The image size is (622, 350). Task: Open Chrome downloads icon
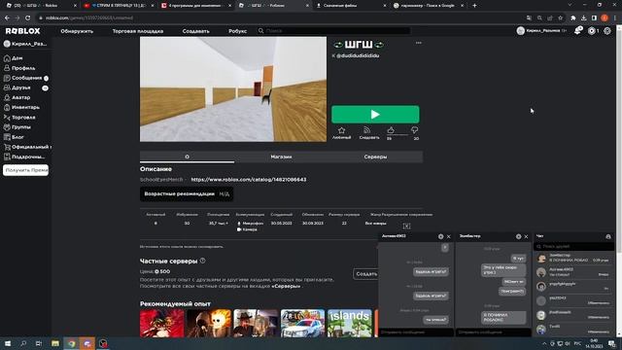pos(583,17)
